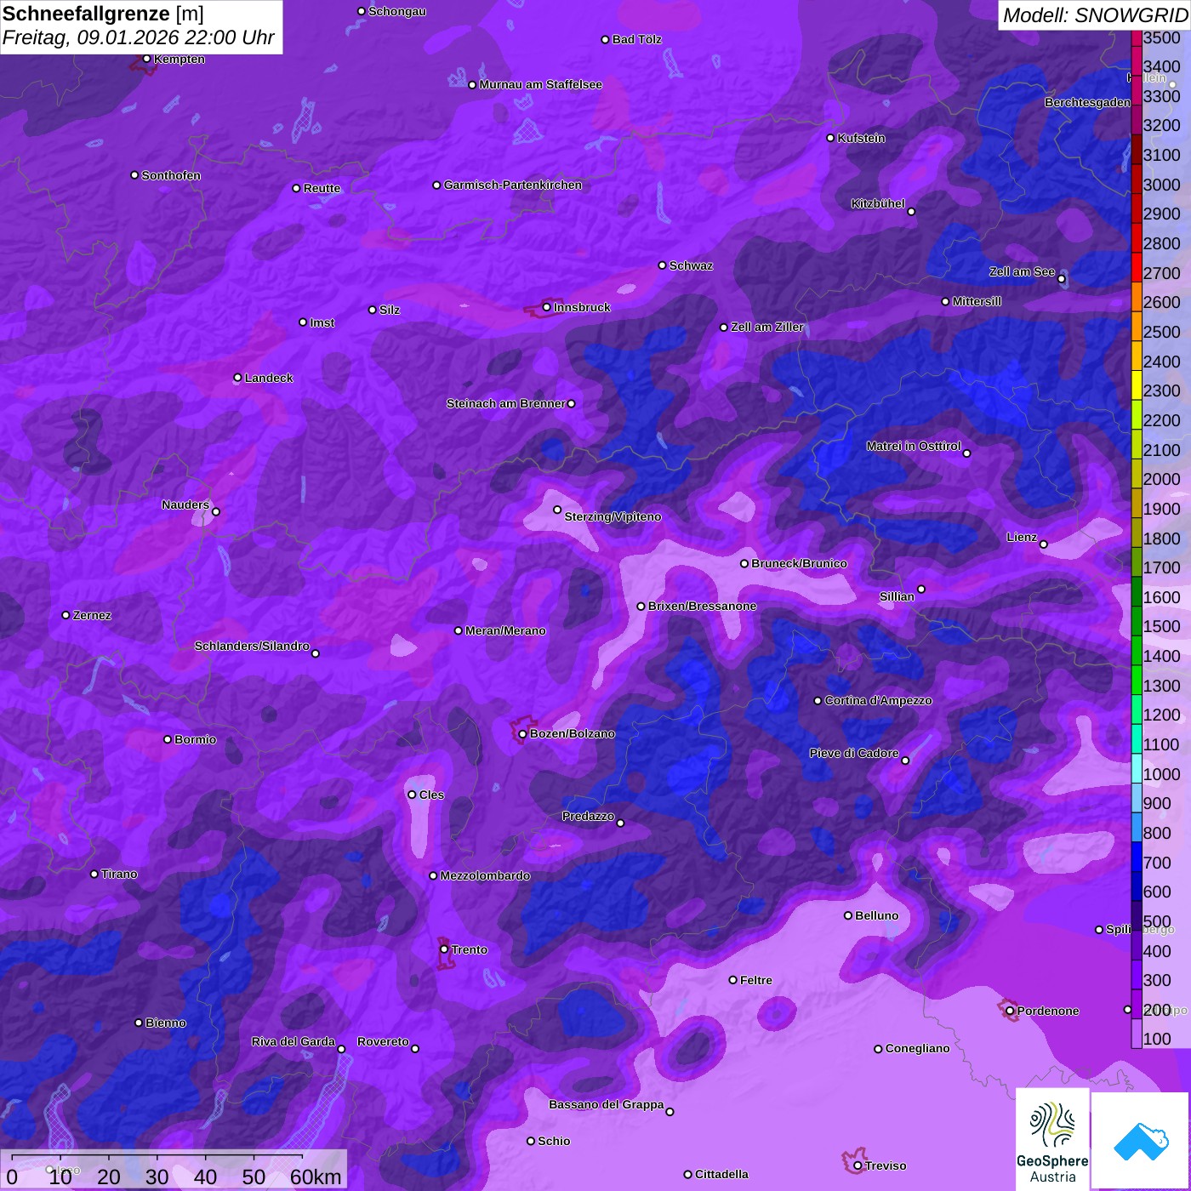Click the Pordenone city marker dot
The width and height of the screenshot is (1191, 1191).
pyautogui.click(x=1010, y=1011)
